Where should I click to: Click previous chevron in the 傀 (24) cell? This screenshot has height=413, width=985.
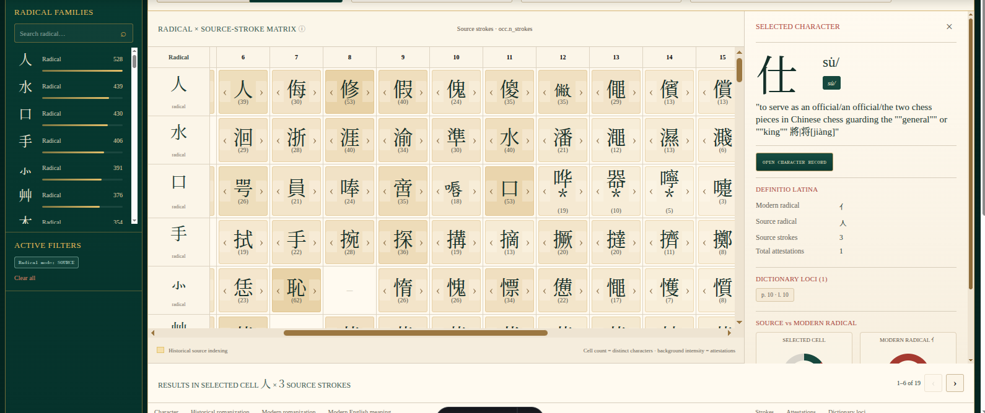pos(438,92)
